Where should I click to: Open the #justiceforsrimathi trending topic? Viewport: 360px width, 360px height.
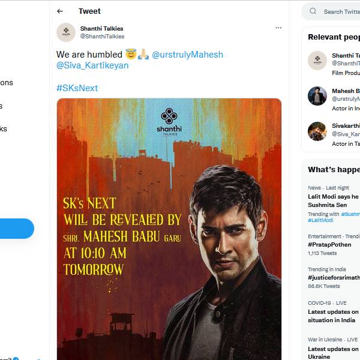(x=334, y=278)
